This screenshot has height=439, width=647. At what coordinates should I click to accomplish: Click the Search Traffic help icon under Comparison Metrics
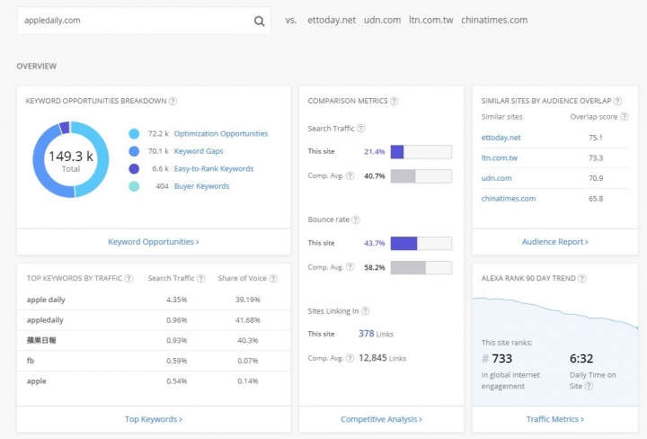pos(360,129)
